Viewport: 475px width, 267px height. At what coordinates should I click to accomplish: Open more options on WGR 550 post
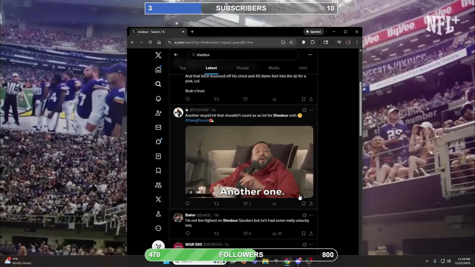tap(311, 245)
